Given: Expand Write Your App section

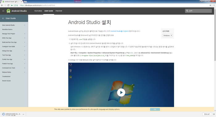Looking at the screenshot, I should click(25, 38).
